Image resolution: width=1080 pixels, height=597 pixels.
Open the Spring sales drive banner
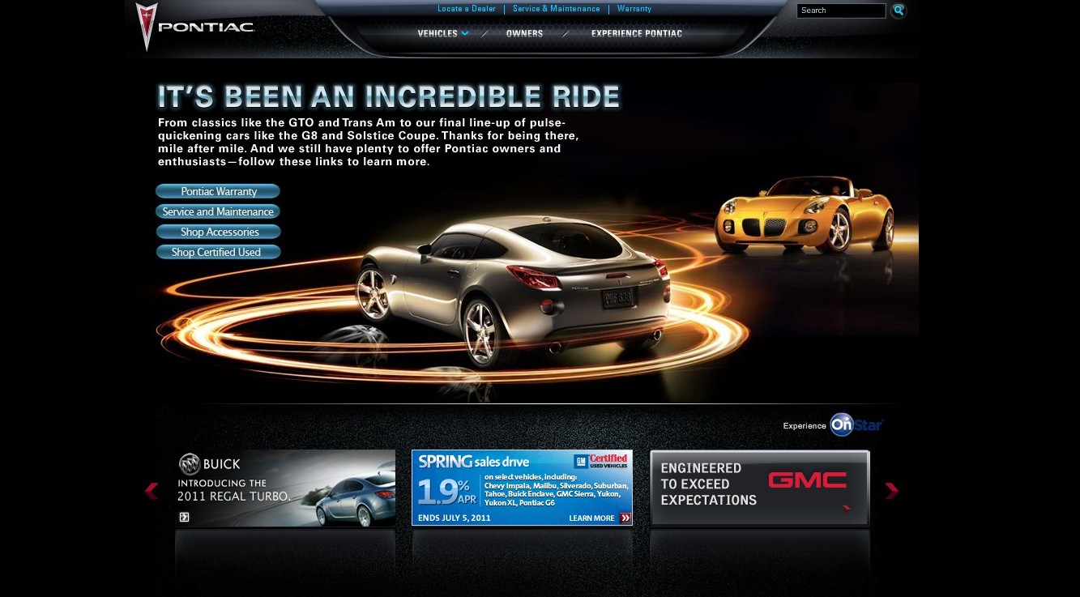[522, 488]
